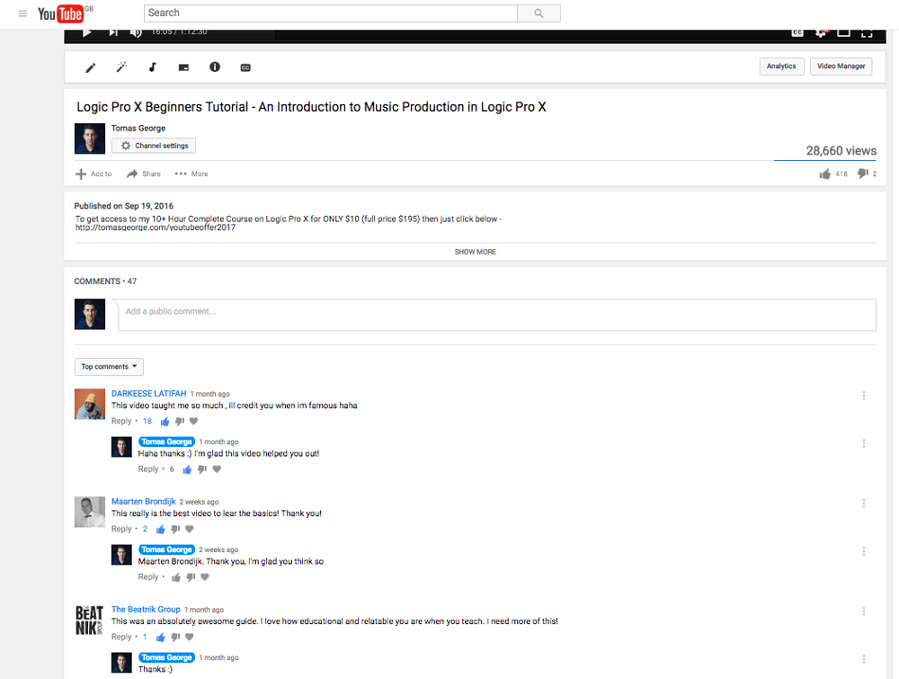
Task: Skip to next video
Action: pos(113,32)
